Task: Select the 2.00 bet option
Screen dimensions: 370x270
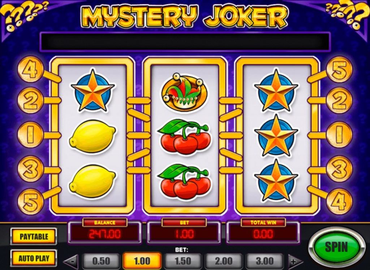Action: click(x=224, y=261)
